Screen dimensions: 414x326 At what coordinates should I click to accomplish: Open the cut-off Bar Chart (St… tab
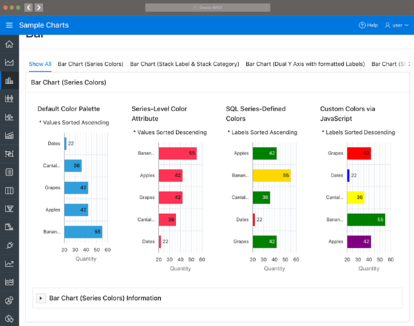388,64
